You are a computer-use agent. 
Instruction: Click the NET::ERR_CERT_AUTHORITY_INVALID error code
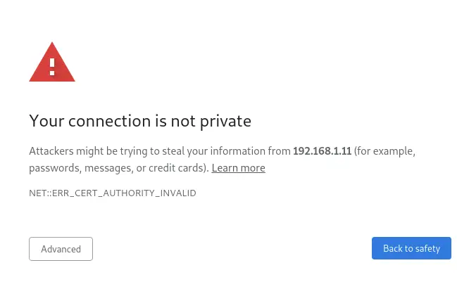pyautogui.click(x=113, y=193)
